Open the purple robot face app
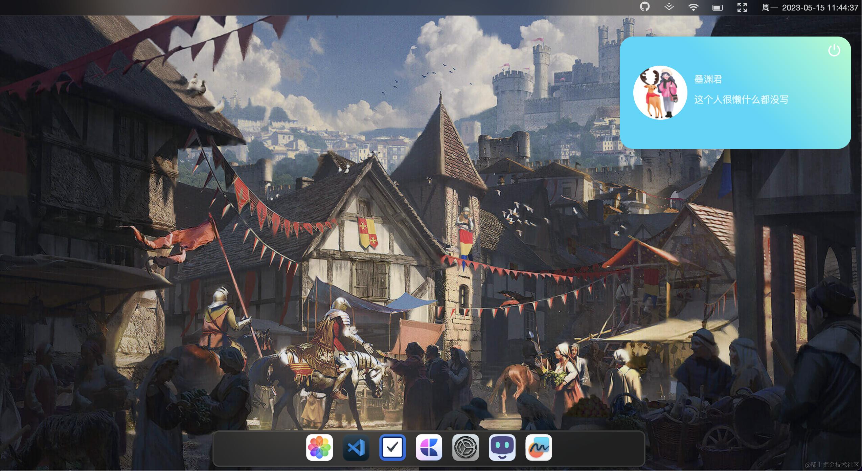Viewport: 862px width, 471px height. coord(502,447)
